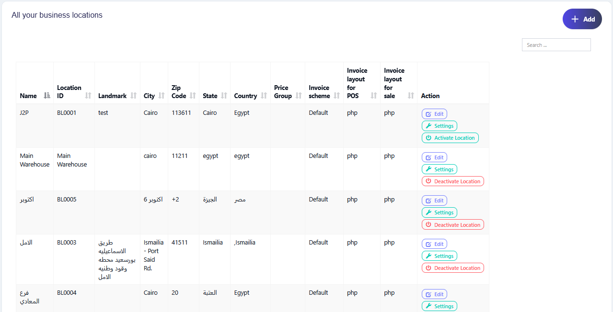Open Settings for Main Warehouse
Image resolution: width=613 pixels, height=312 pixels.
click(439, 169)
